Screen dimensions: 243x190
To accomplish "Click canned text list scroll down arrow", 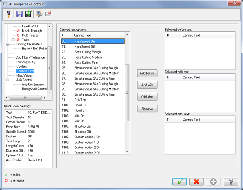I will [x=127, y=152].
